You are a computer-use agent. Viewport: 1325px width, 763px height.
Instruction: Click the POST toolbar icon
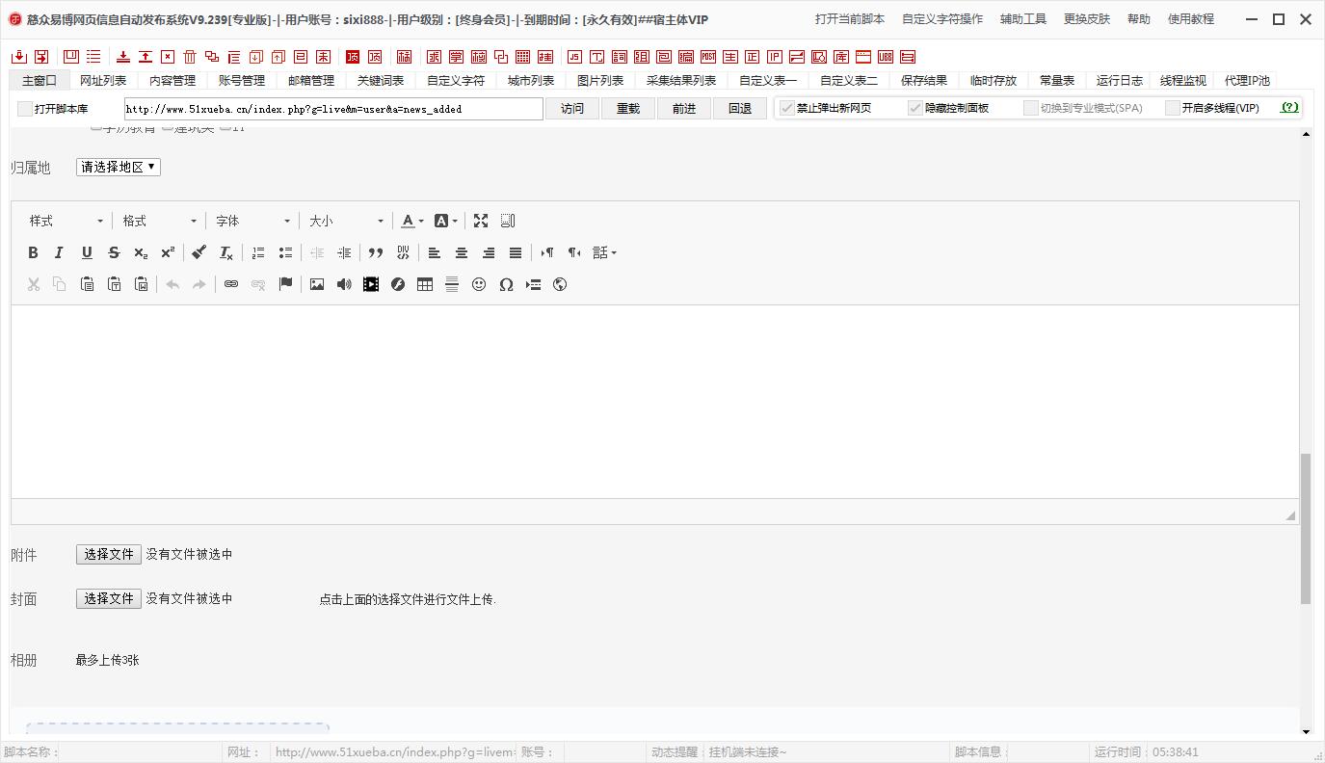coord(708,57)
